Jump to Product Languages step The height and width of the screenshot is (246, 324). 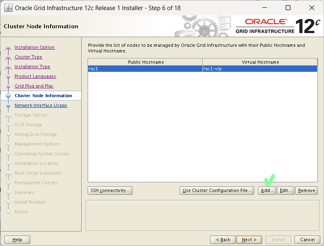point(35,76)
